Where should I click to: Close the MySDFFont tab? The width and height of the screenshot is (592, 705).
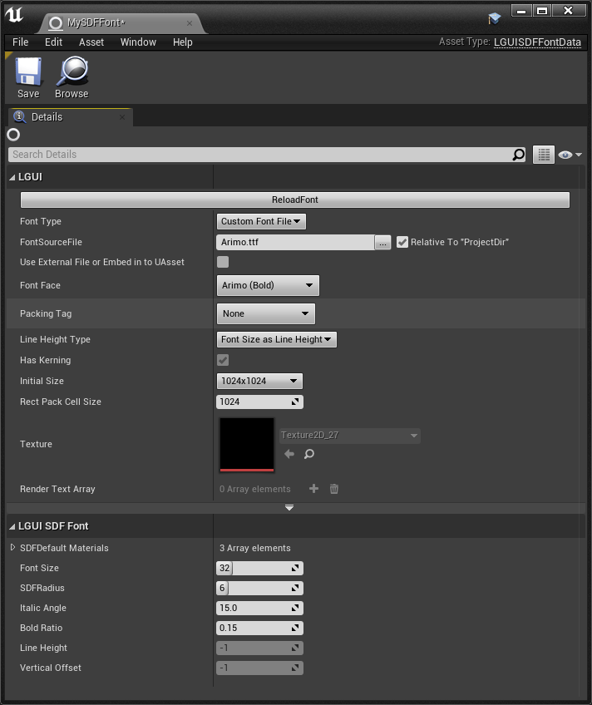(x=190, y=23)
